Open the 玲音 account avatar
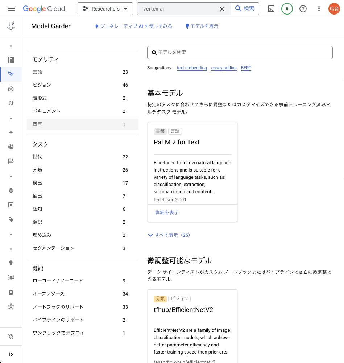 click(334, 9)
